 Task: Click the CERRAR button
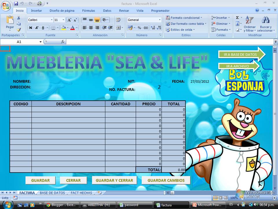coord(73,180)
